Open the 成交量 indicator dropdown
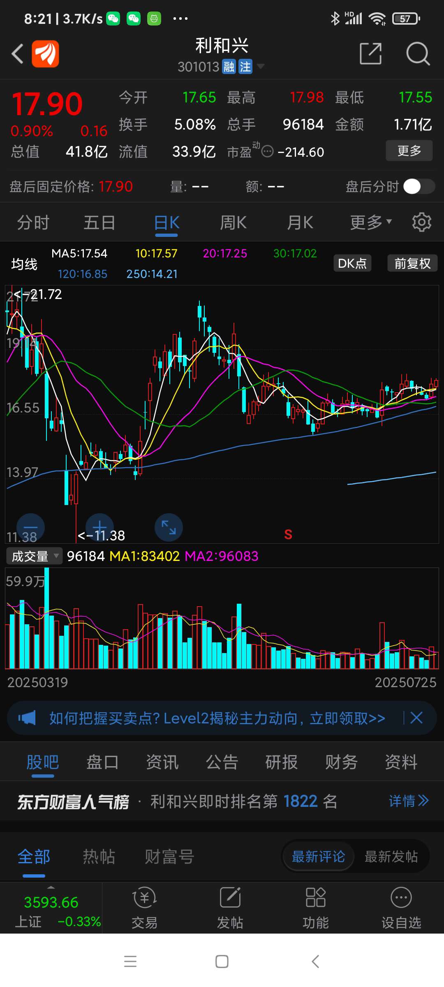Viewport: 444px width, 987px height. coord(34,556)
